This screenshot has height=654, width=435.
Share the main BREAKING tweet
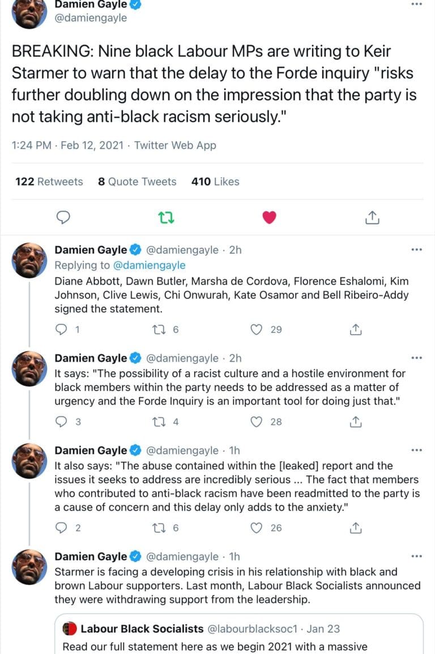pos(372,217)
